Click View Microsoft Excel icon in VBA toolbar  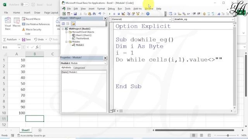pyautogui.click(x=64, y=14)
